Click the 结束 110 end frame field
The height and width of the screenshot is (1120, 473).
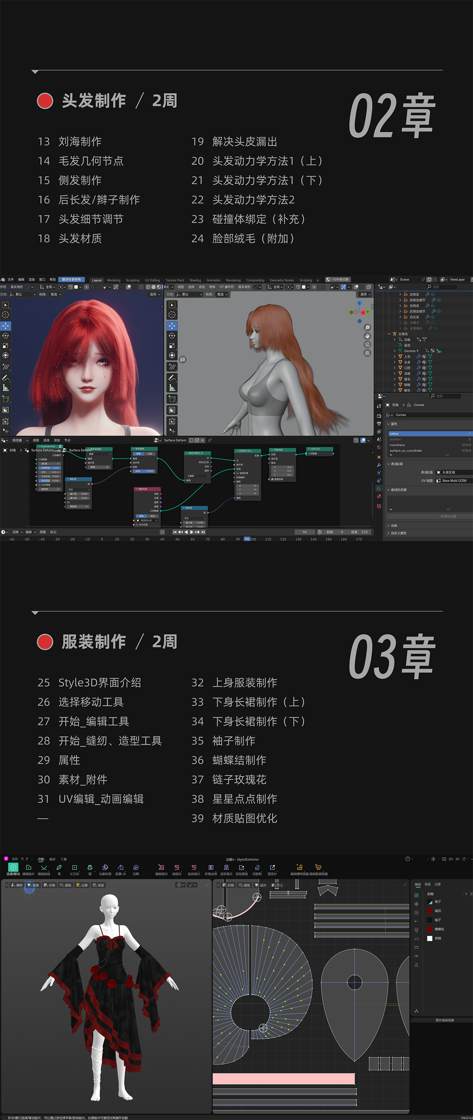pyautogui.click(x=359, y=532)
